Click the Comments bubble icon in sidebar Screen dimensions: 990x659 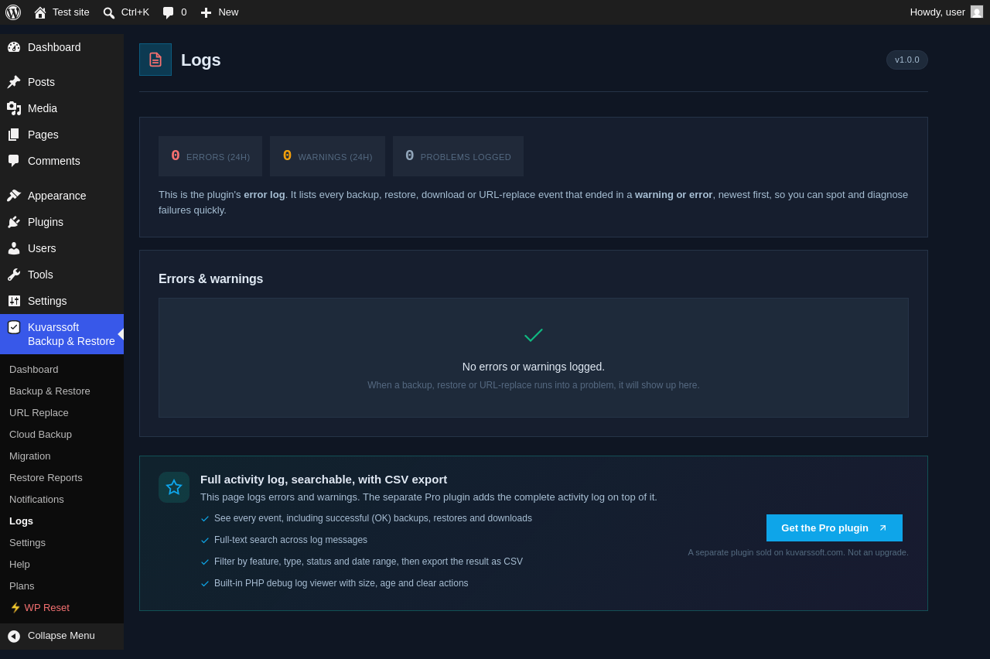[x=14, y=161]
